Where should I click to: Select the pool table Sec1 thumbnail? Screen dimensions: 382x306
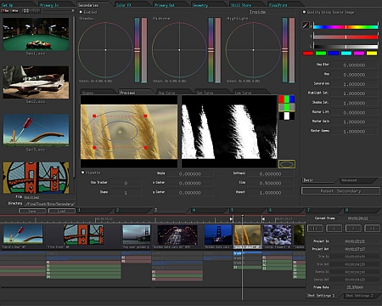point(36,34)
